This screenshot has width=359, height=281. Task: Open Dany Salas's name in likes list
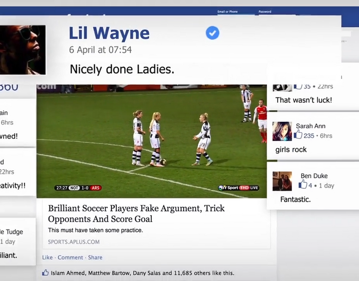(x=147, y=273)
